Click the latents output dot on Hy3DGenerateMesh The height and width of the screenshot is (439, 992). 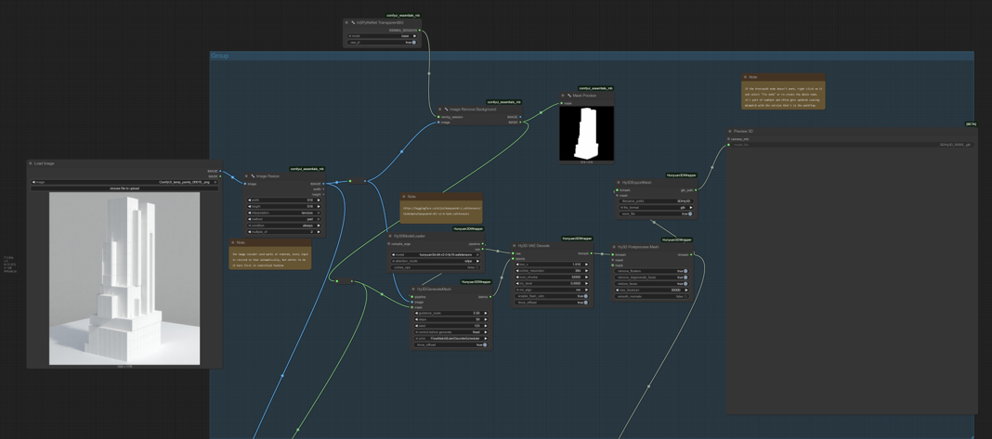tap(490, 297)
